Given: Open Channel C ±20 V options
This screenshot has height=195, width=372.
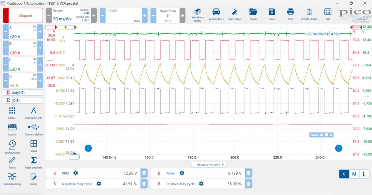Looking at the screenshot, I should point(23,65).
